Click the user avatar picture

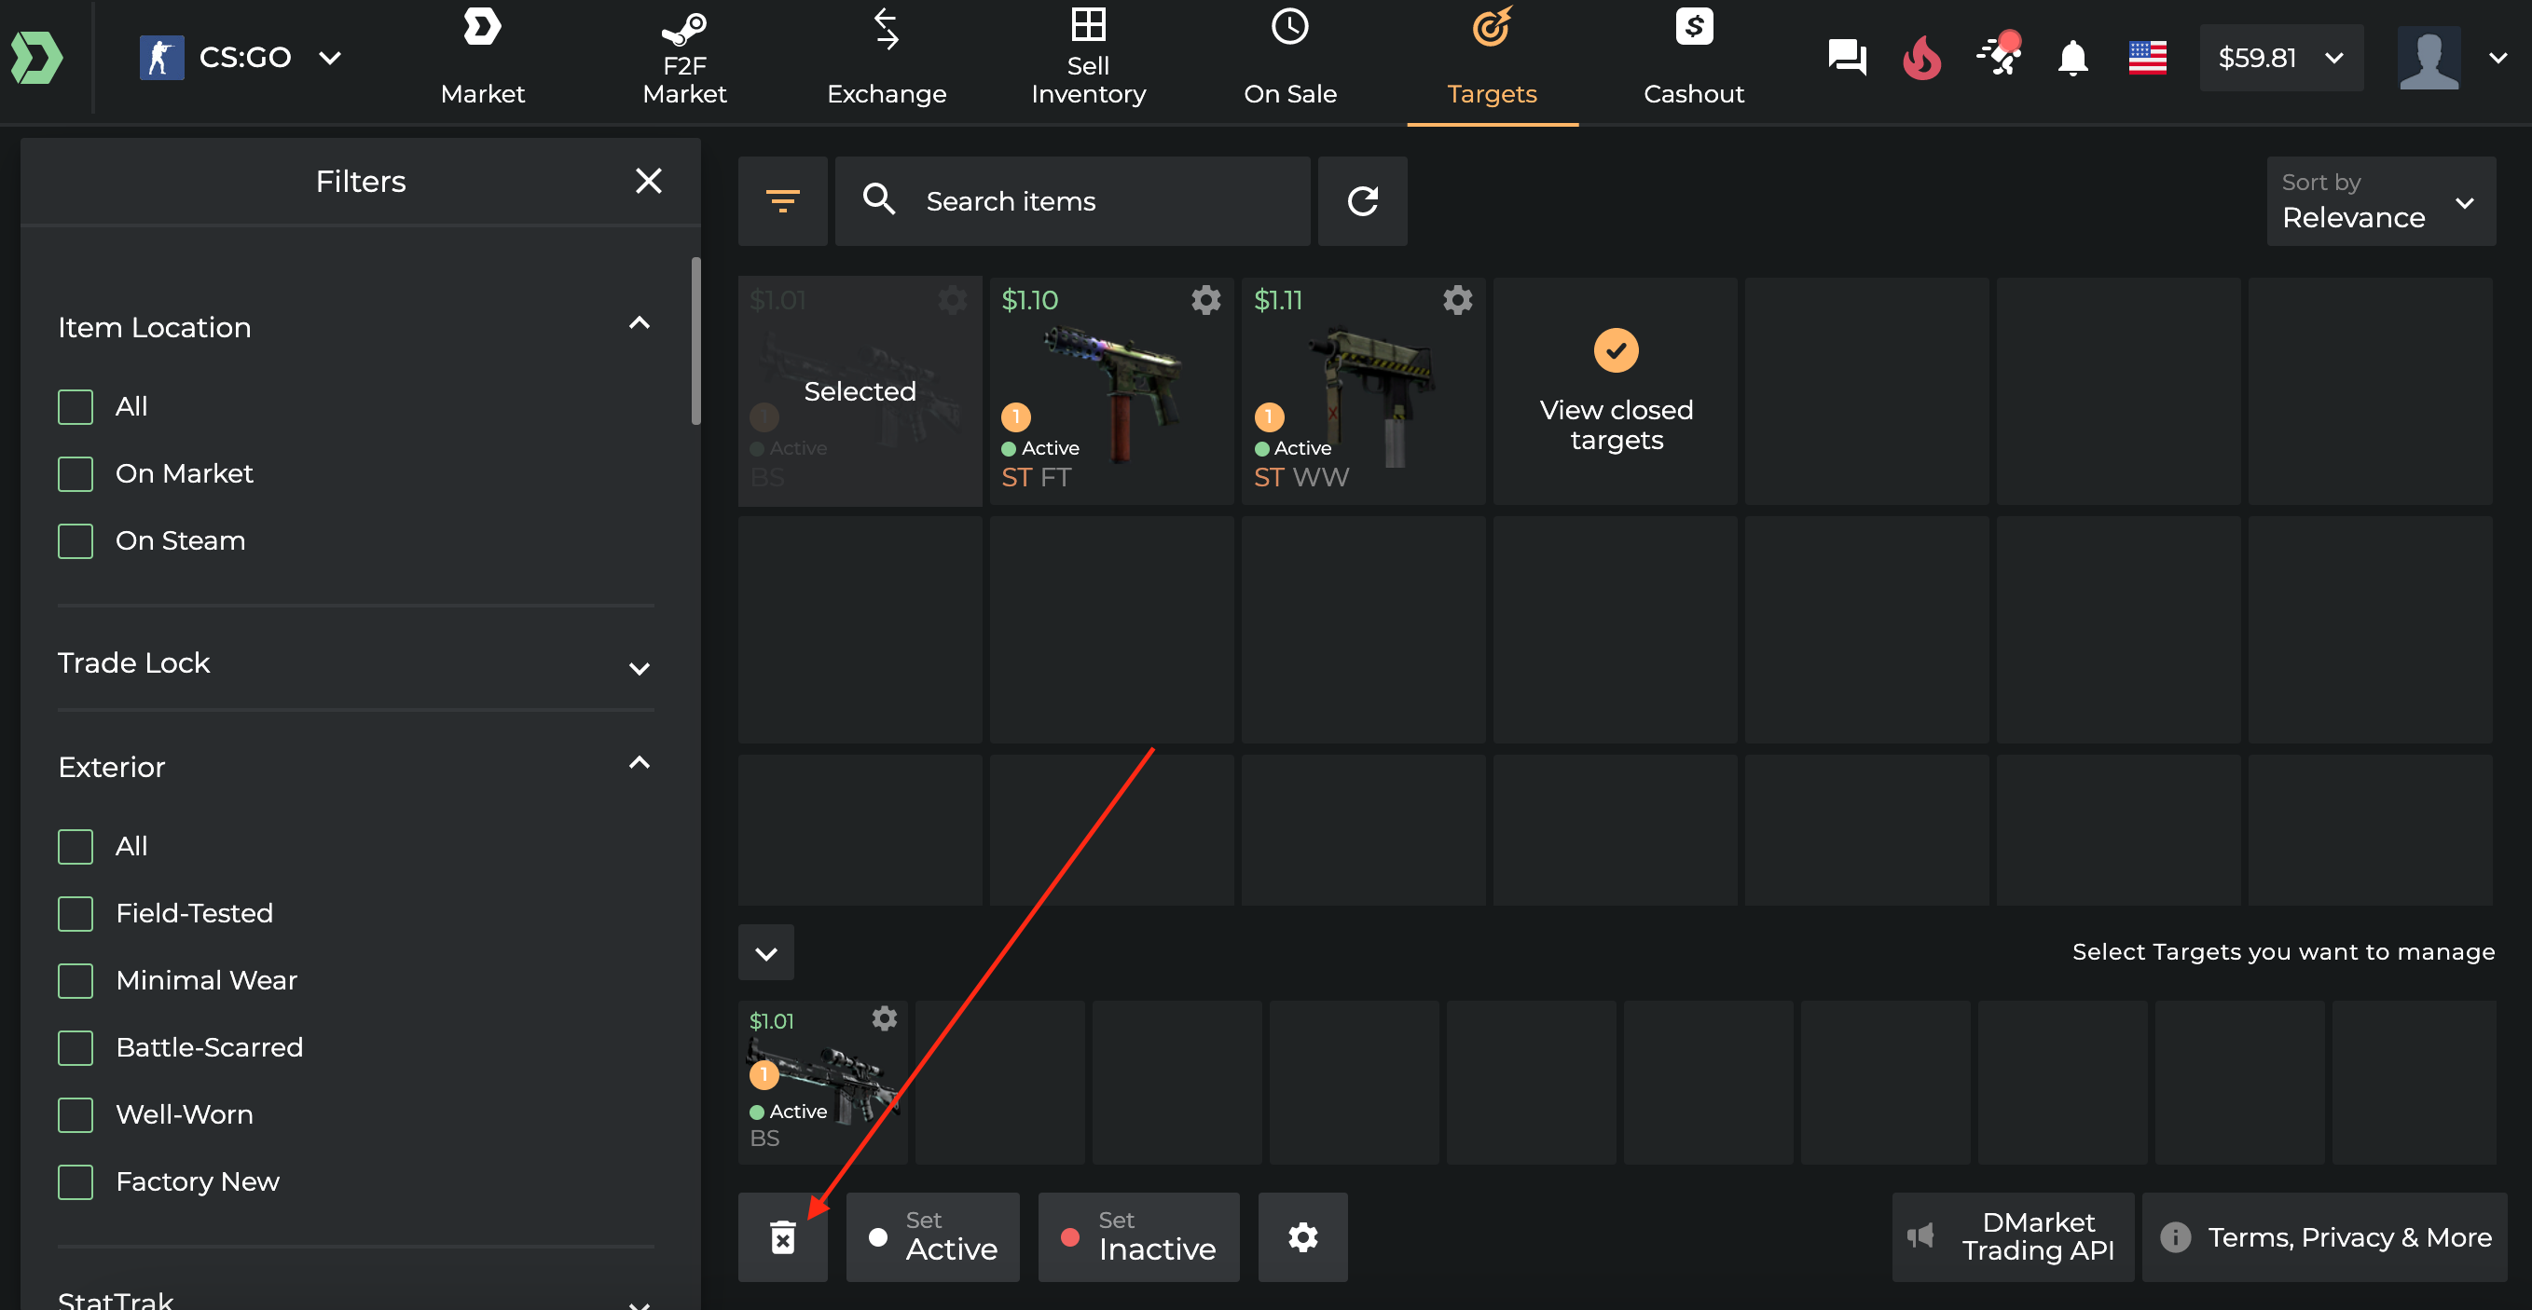(x=2429, y=58)
